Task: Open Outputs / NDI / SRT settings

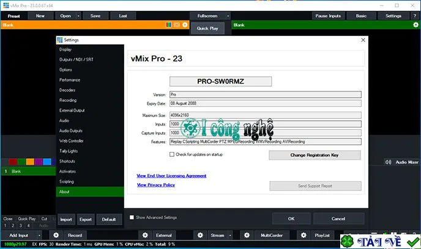Action: 90,59
